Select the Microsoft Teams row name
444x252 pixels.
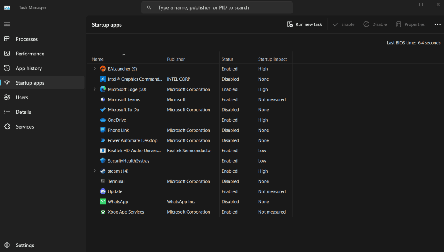tap(124, 99)
